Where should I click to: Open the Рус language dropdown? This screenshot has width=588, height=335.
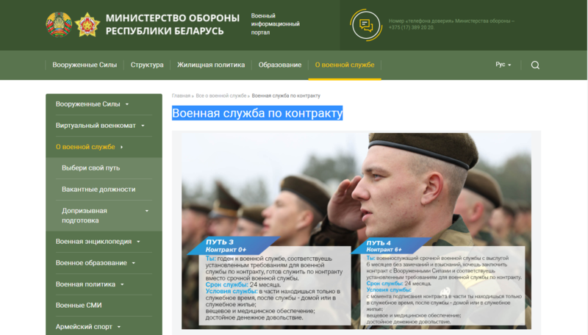point(503,65)
